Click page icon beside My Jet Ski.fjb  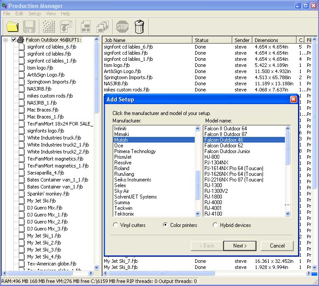(21, 201)
